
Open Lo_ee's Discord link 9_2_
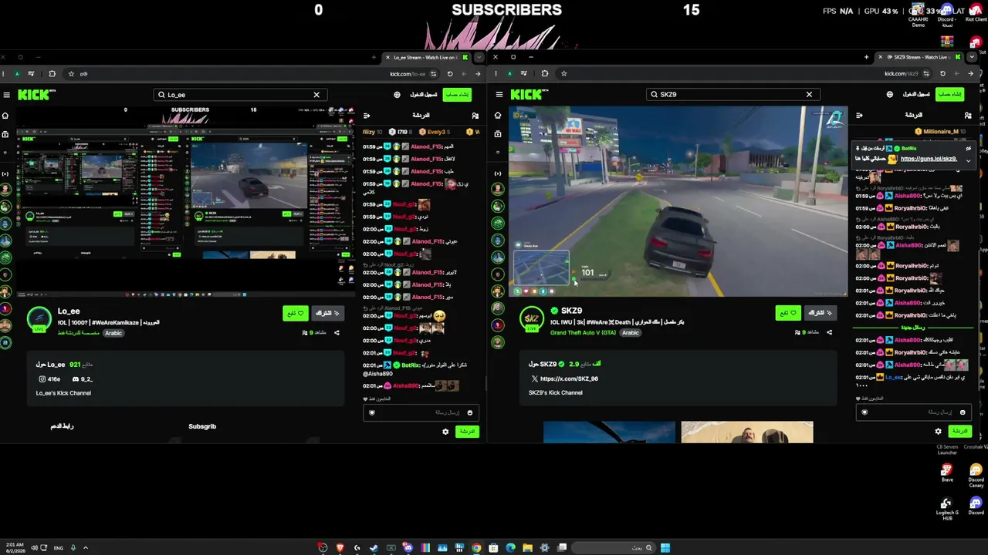[82, 379]
